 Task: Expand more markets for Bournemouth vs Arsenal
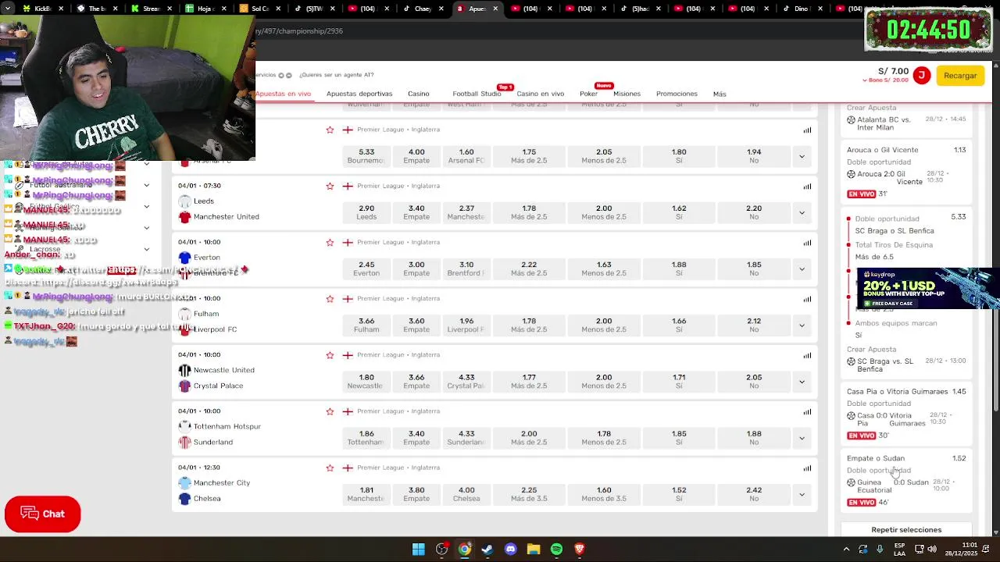pos(802,156)
